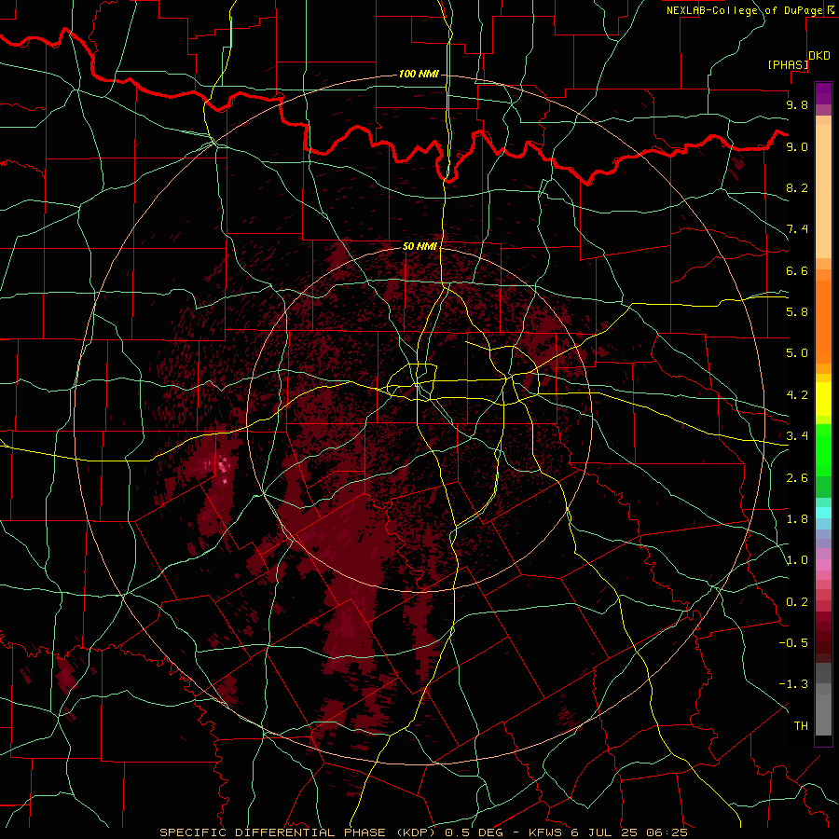The width and height of the screenshot is (839, 839).
Task: Click the 4.2 value on the color scale
Action: 797,395
